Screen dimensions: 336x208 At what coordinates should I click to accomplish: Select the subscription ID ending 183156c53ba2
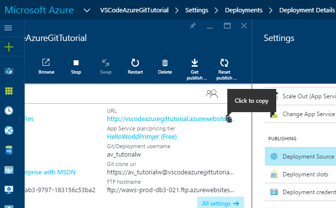[60, 190]
